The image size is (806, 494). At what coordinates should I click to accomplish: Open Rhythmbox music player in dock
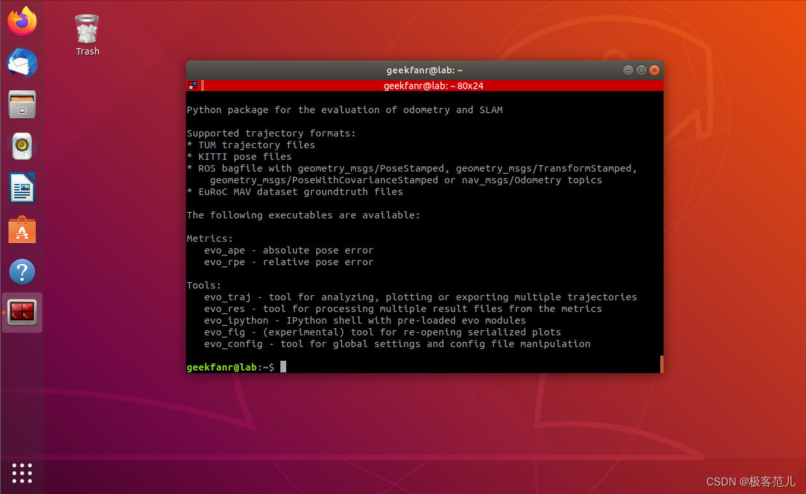tap(22, 146)
